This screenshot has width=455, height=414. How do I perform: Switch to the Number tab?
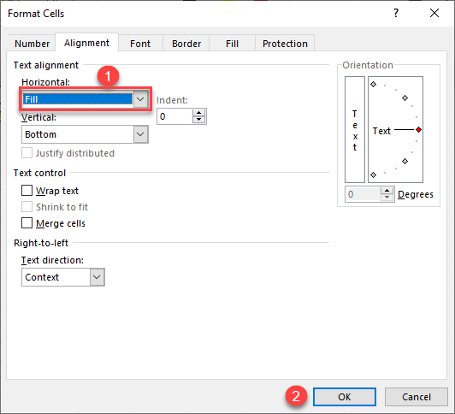pos(32,44)
